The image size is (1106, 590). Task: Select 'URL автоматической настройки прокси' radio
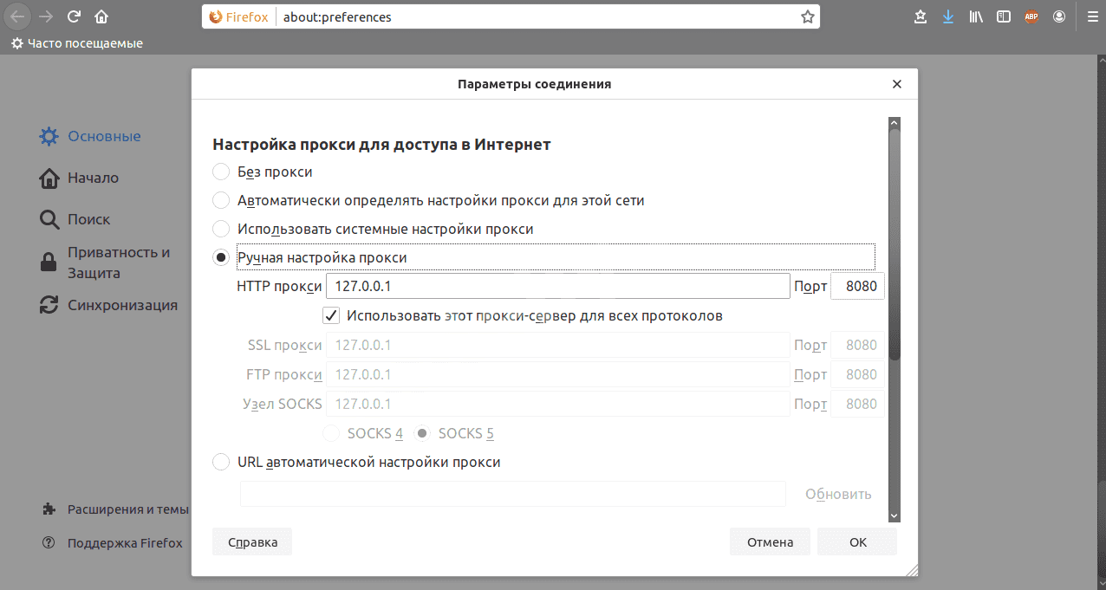222,462
